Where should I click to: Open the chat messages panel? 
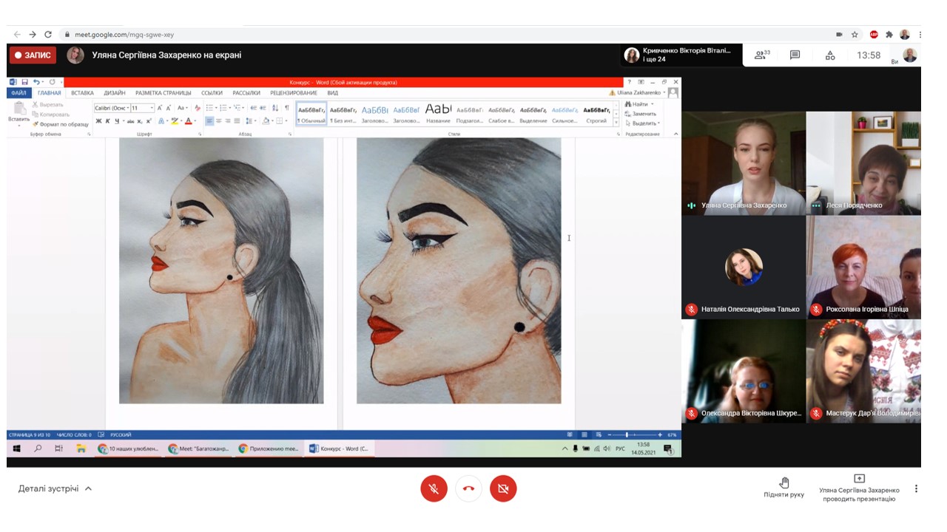pos(795,55)
